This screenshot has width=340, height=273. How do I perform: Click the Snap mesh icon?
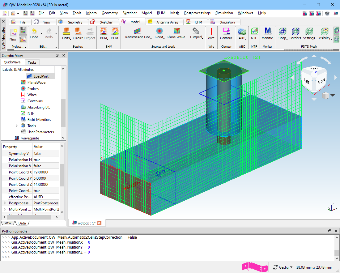[282, 31]
